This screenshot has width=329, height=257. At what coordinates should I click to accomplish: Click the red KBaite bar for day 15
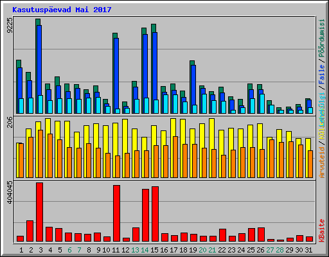[x=155, y=214]
